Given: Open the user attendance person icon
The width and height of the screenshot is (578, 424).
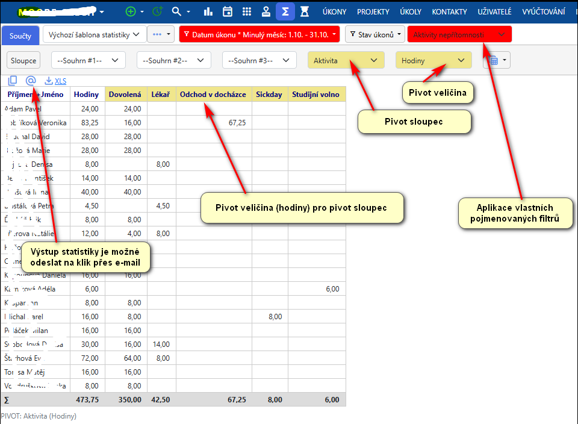Looking at the screenshot, I should (266, 11).
